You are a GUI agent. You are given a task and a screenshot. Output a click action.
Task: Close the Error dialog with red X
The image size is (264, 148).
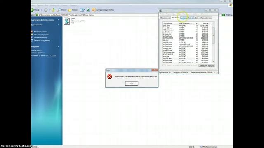(x=155, y=70)
